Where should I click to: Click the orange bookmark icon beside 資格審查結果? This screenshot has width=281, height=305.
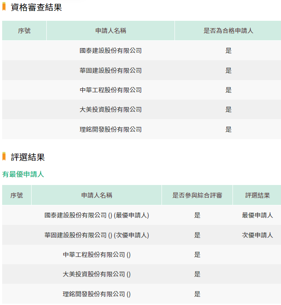[x=4, y=6]
